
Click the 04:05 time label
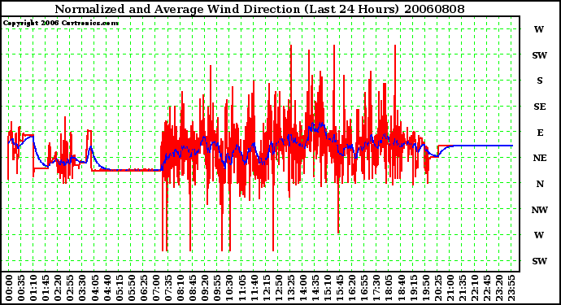click(x=95, y=288)
